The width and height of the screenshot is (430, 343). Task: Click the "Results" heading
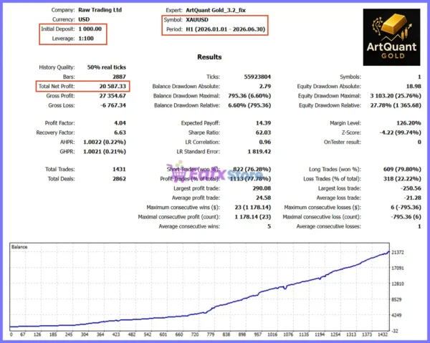pyautogui.click(x=209, y=57)
